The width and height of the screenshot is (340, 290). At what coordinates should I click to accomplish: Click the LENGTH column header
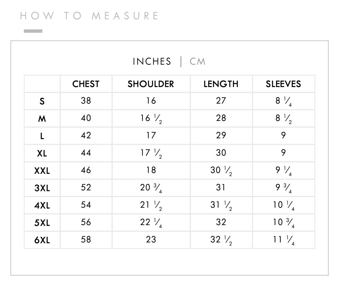pos(221,84)
